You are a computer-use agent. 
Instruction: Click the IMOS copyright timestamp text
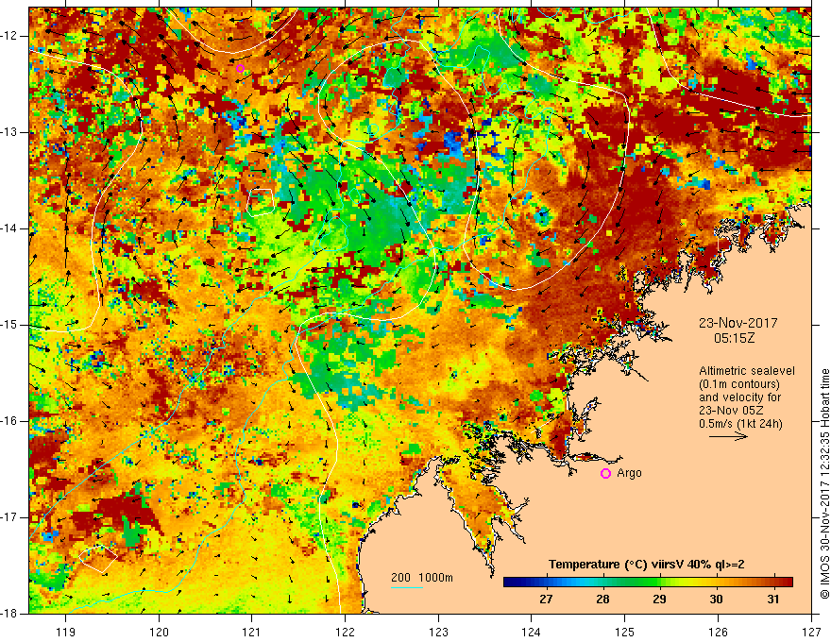[x=824, y=483]
